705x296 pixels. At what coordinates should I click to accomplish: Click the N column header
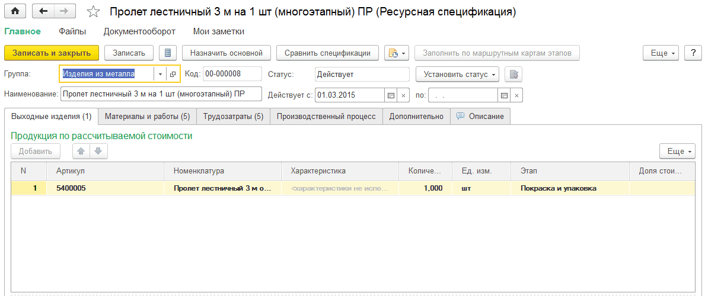pyautogui.click(x=29, y=171)
